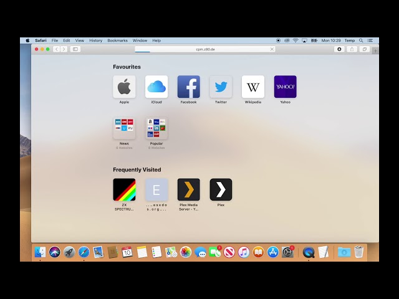Open QuickTime Player from the Dock
This screenshot has height=299, width=399.
(309, 252)
